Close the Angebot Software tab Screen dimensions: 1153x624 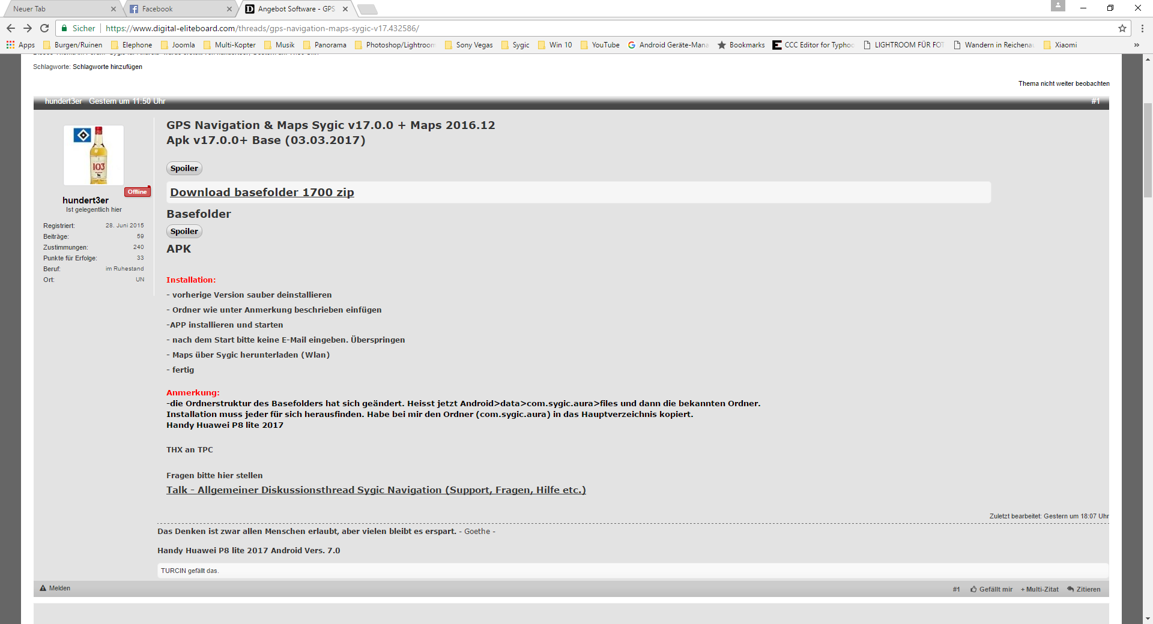345,9
